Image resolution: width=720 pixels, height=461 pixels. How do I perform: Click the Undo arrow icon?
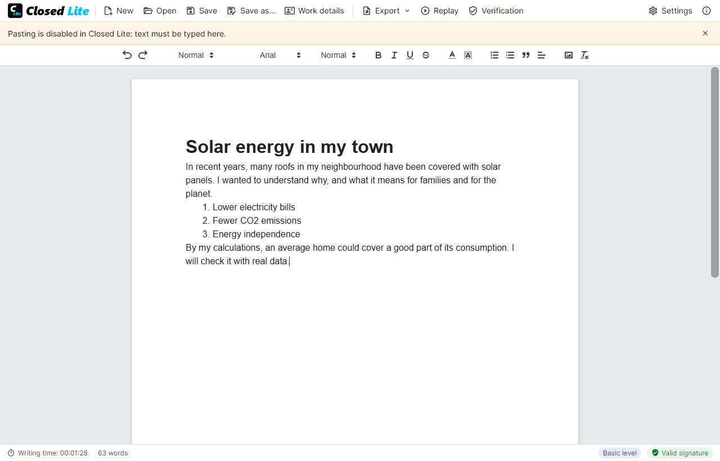[x=127, y=55]
